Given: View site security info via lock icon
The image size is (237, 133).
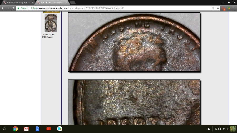Looking at the screenshot, I should pyautogui.click(x=18, y=8).
